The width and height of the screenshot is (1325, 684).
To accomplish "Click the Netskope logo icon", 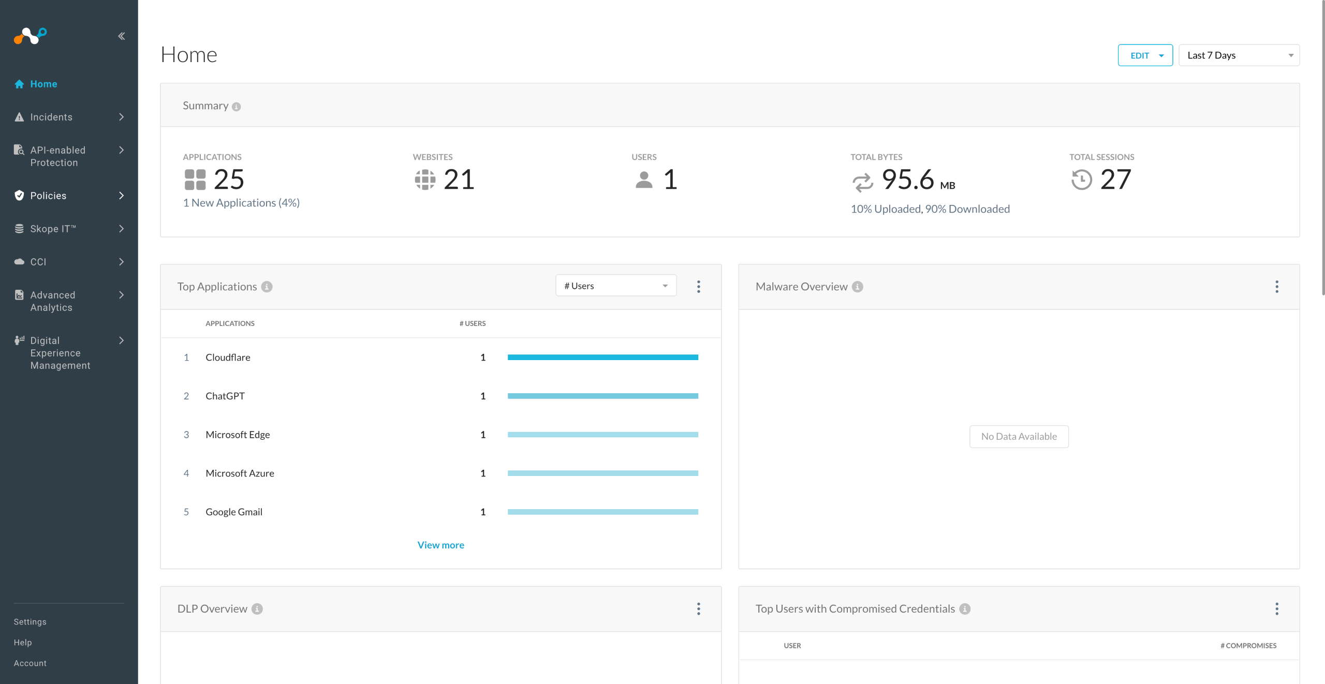I will pyautogui.click(x=30, y=36).
